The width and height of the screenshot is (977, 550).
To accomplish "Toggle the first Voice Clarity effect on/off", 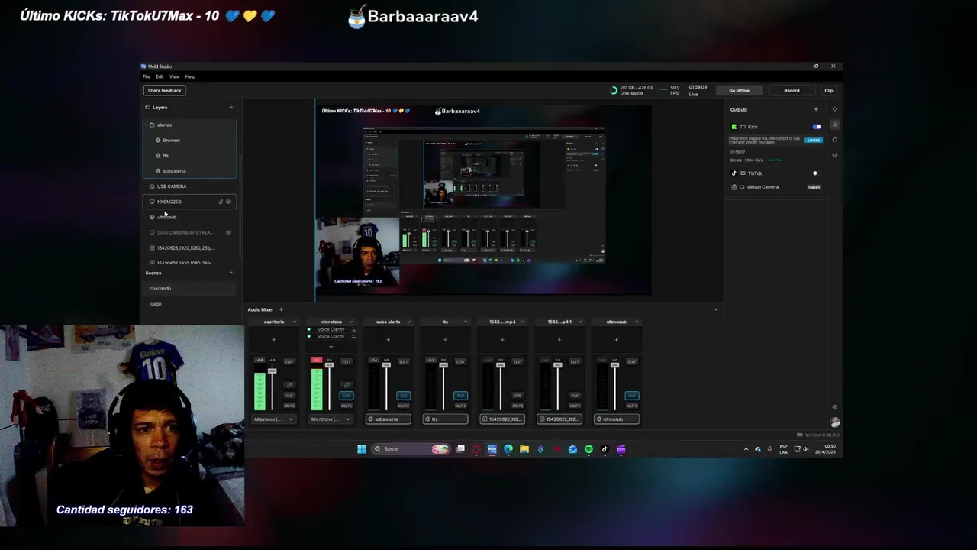I will 309,329.
